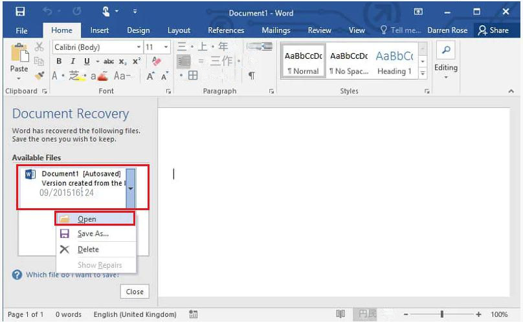Screen dimensions: 523x322
Task: Toggle Subscript formatting
Action: click(x=123, y=61)
